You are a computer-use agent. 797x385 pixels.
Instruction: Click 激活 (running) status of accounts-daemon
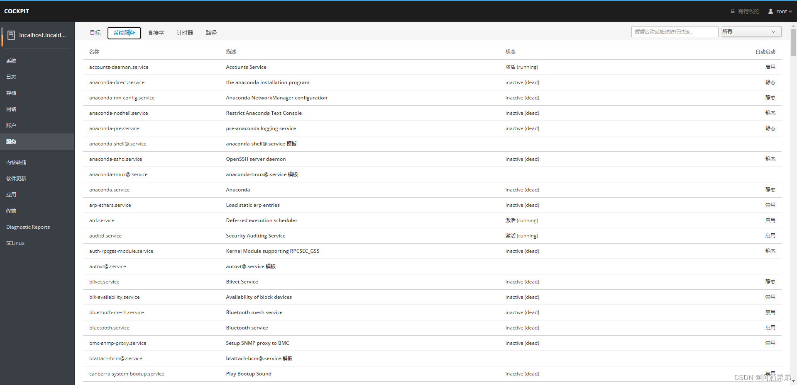point(522,67)
